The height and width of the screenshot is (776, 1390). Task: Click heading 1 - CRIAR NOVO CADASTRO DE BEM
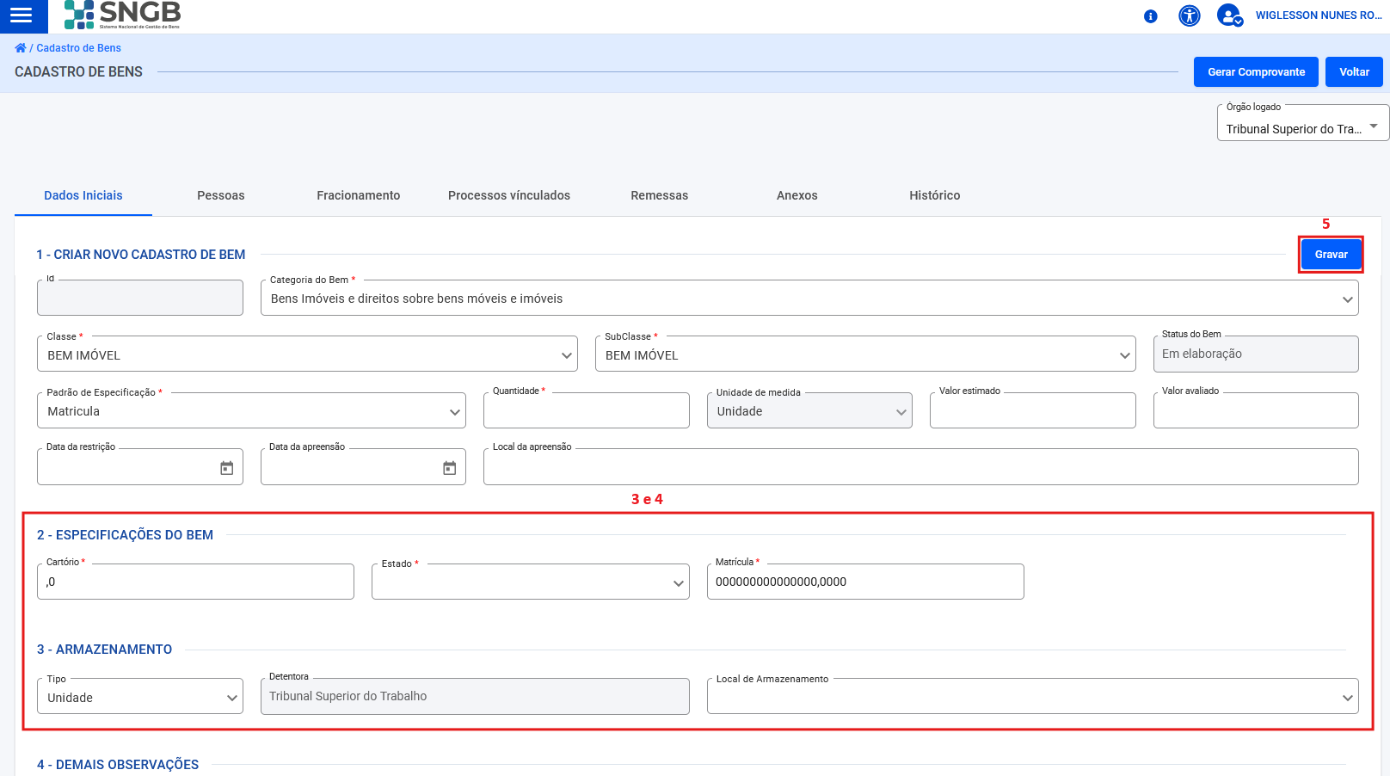click(x=141, y=255)
